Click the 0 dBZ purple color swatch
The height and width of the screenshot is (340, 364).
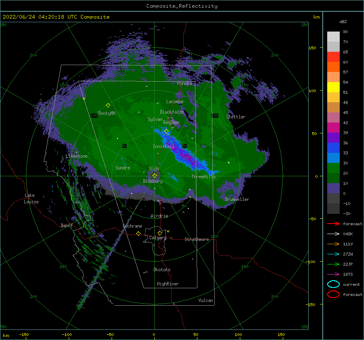(x=333, y=188)
